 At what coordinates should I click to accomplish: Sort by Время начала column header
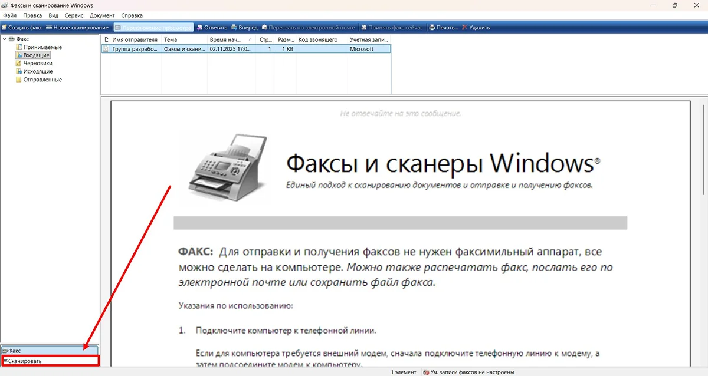pyautogui.click(x=230, y=39)
